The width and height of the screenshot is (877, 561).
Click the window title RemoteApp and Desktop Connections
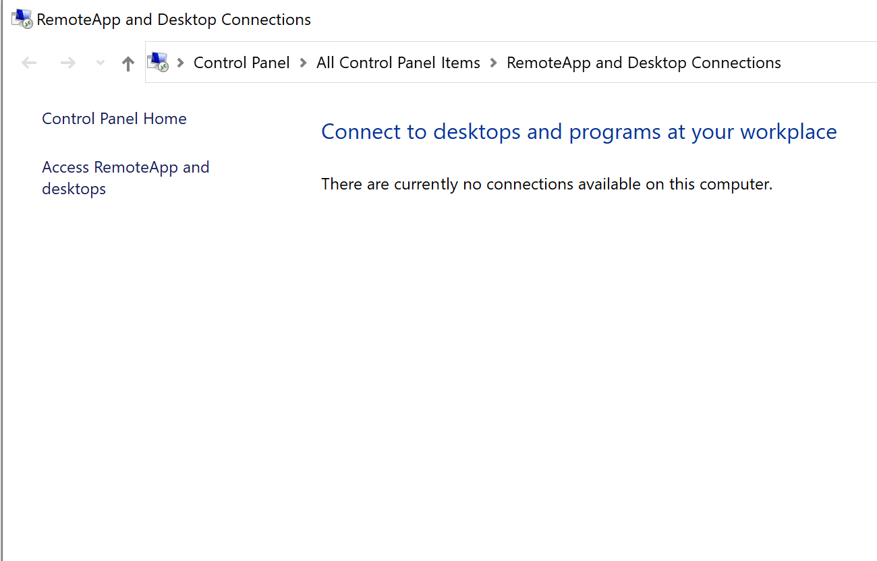coord(173,20)
